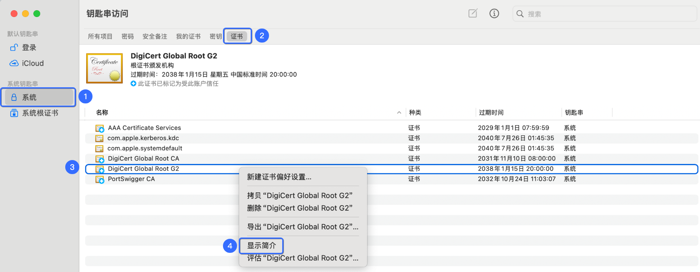Sort the list by 种类 column header

coord(415,113)
